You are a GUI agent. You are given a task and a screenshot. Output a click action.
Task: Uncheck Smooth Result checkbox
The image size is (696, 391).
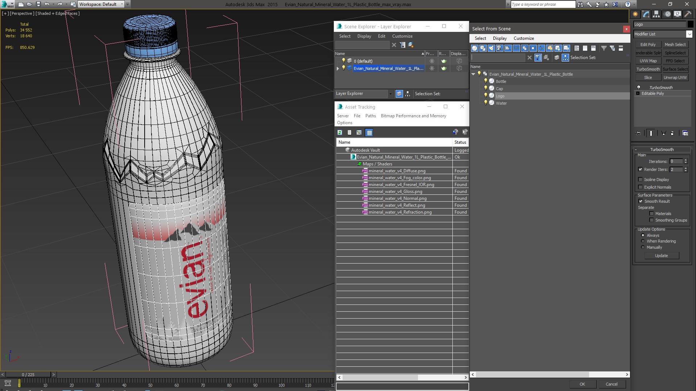click(641, 201)
